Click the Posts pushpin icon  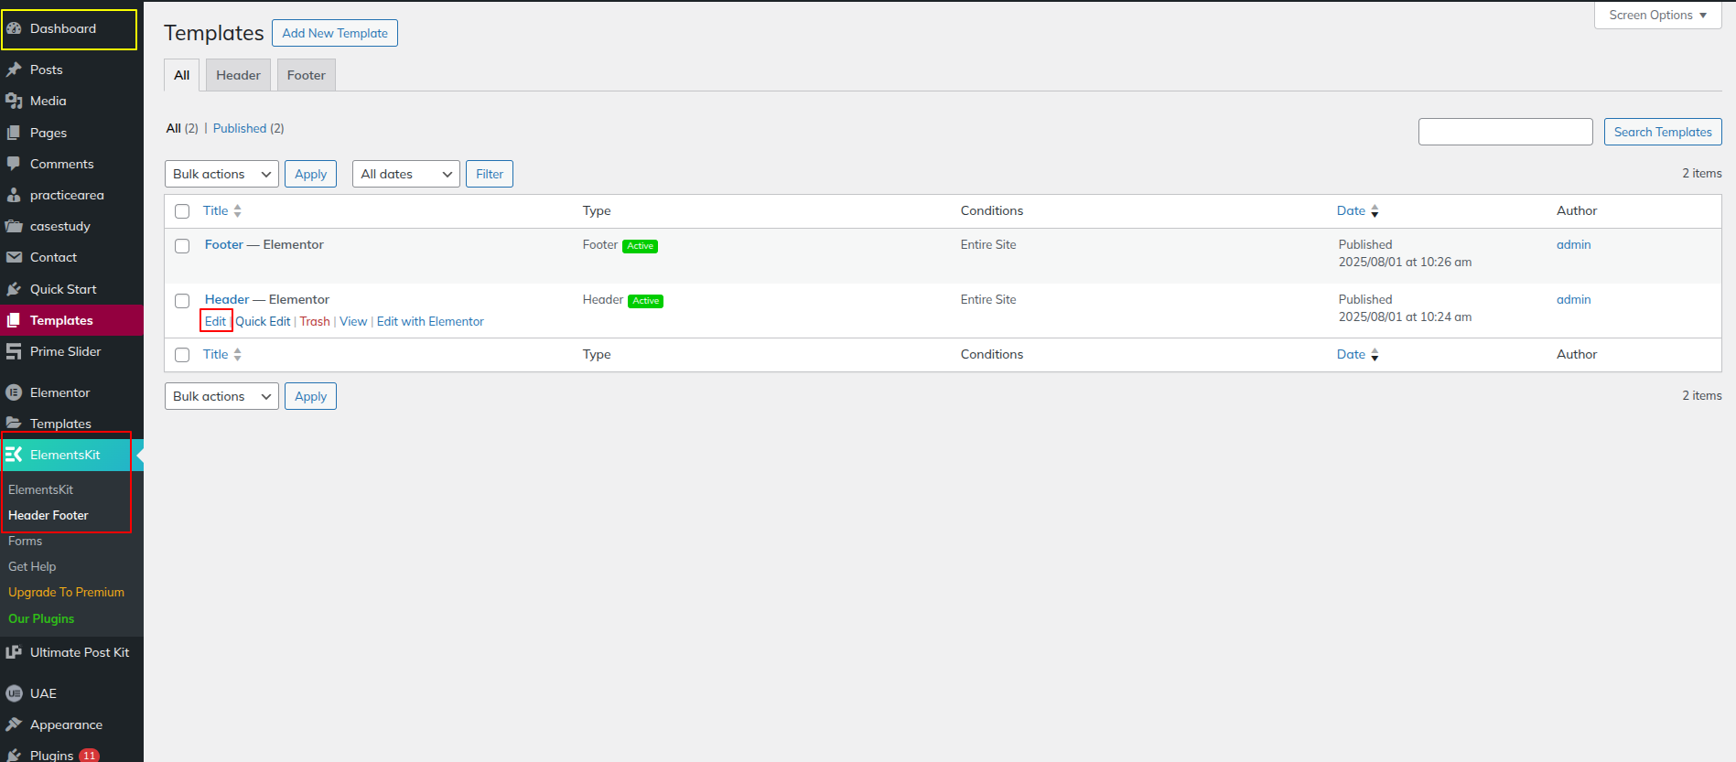click(14, 70)
